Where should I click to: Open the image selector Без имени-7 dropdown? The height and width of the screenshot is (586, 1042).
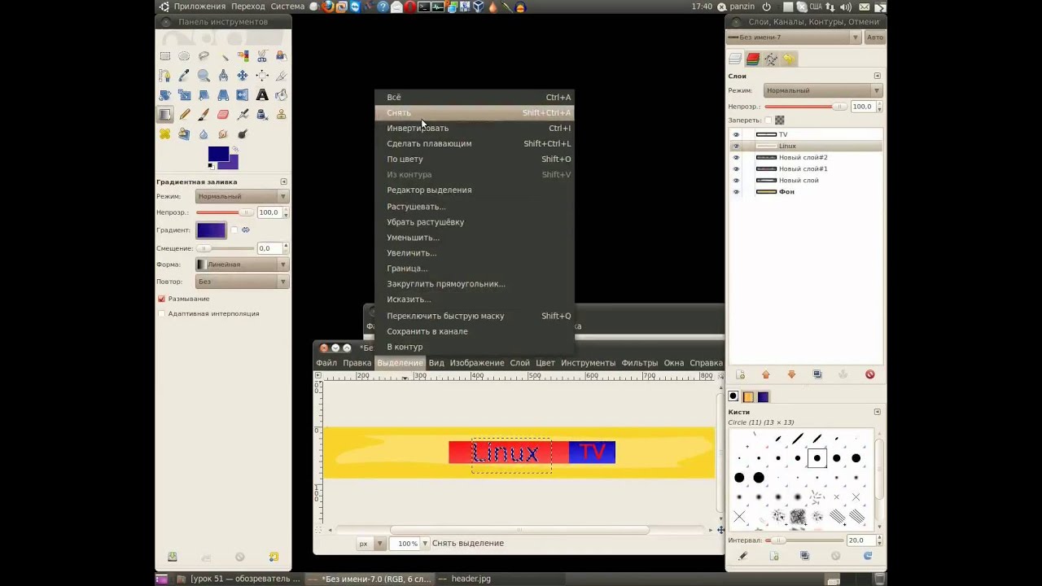pos(794,37)
